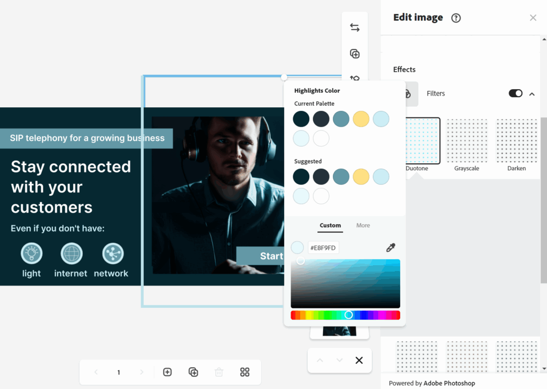Select 'Even if you don't have:' text
Screen dimensions: 547x389
[x=58, y=229]
